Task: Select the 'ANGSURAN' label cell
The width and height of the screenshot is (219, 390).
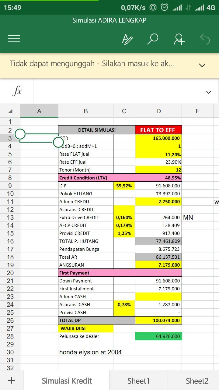Action: [85, 265]
